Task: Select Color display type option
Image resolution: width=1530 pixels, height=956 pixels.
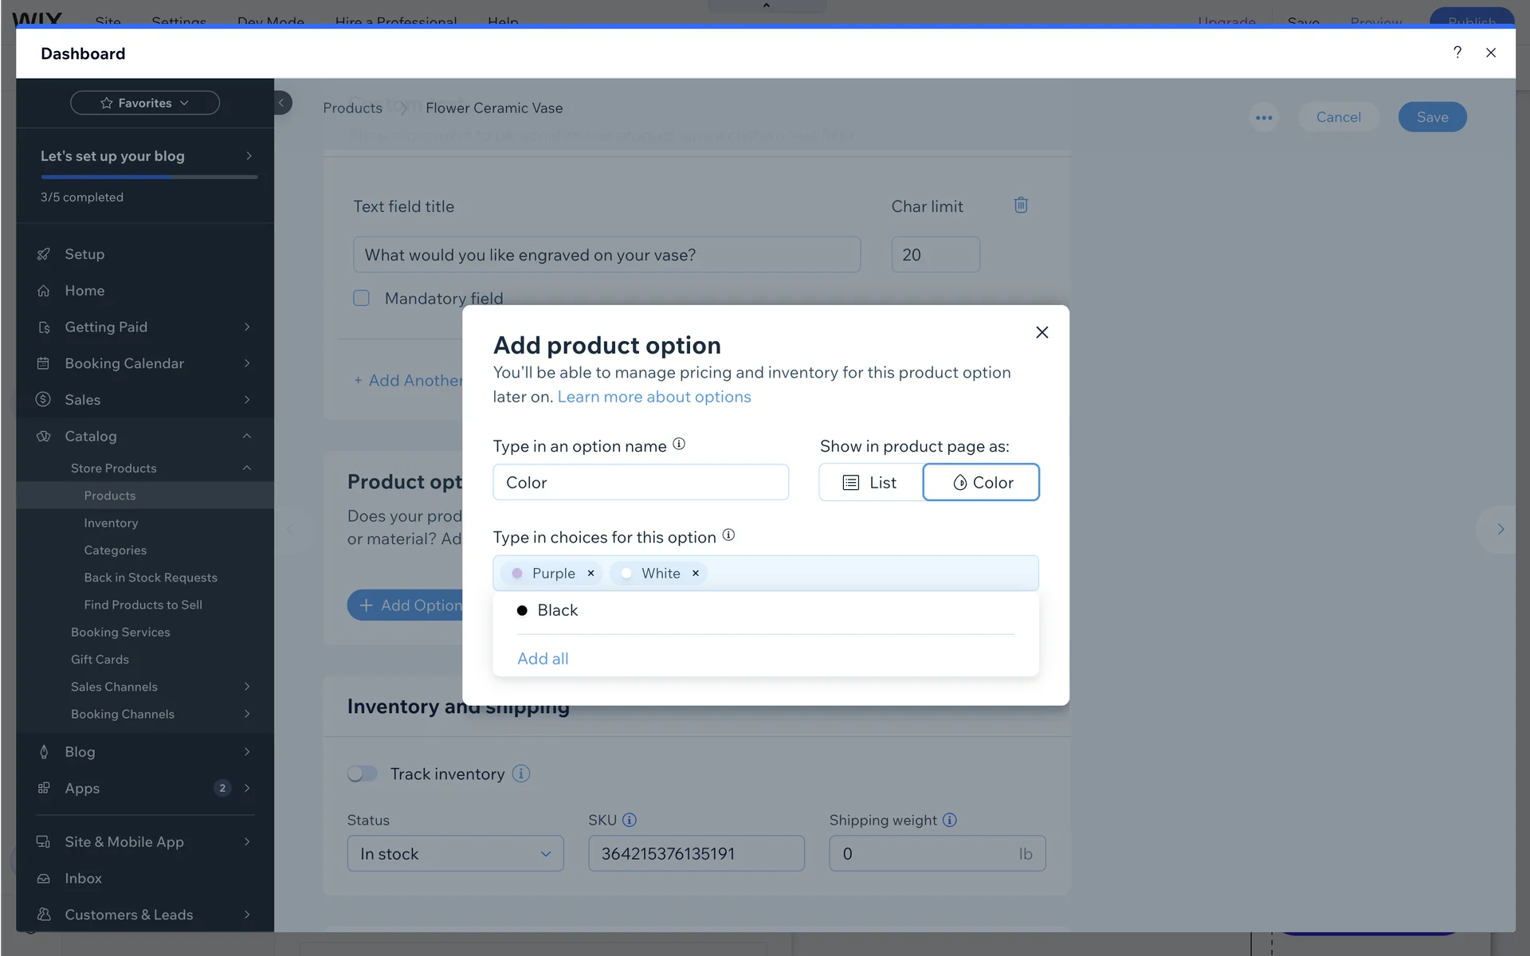Action: coord(981,483)
